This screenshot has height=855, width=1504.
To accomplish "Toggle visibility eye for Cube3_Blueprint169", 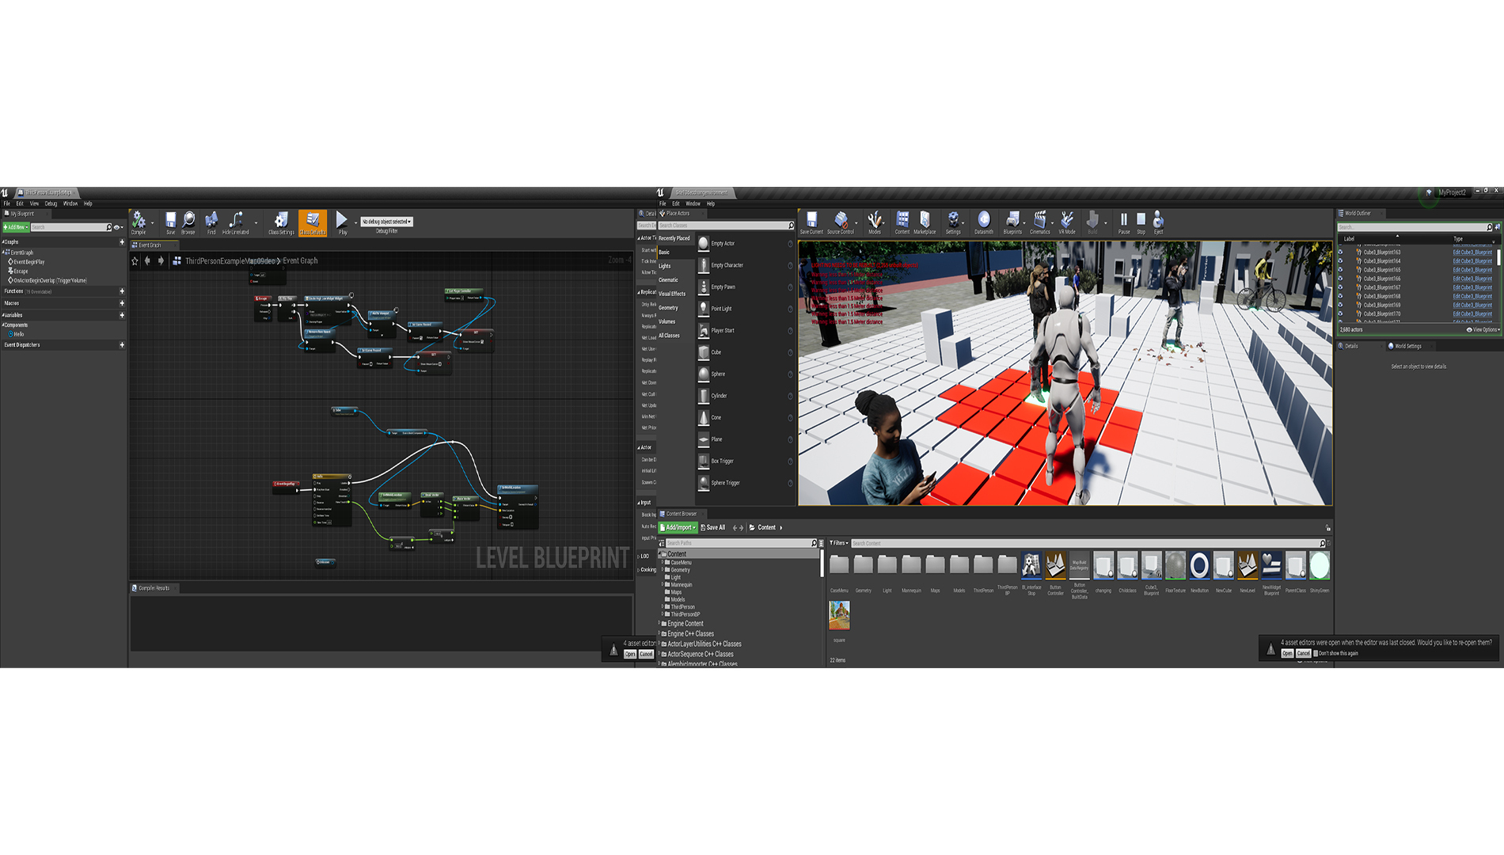I will pos(1340,305).
